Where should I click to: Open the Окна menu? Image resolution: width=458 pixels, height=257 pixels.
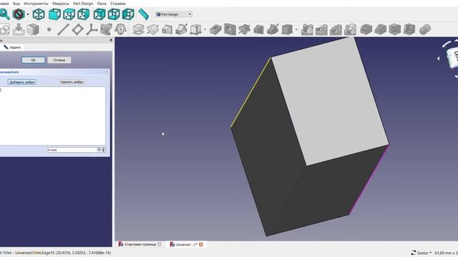[102, 4]
